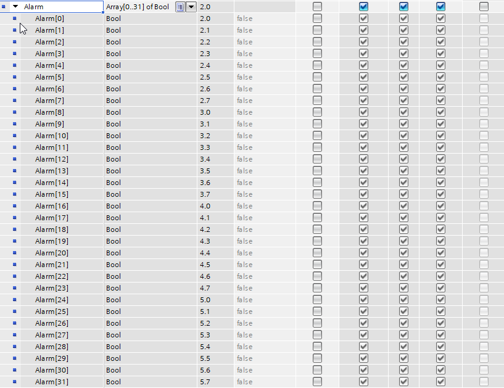The width and height of the screenshot is (504, 388).
Task: Toggle Visible in HMI checkbox for Alarm[22]
Action: (x=440, y=276)
